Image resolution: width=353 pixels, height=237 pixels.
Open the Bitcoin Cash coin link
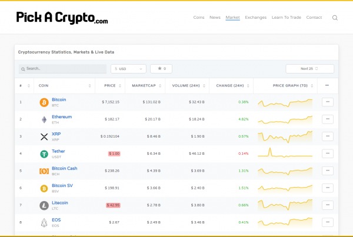pos(65,168)
